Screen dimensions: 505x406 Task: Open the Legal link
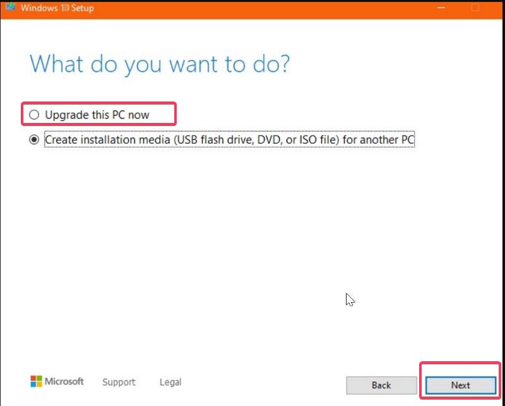[170, 382]
